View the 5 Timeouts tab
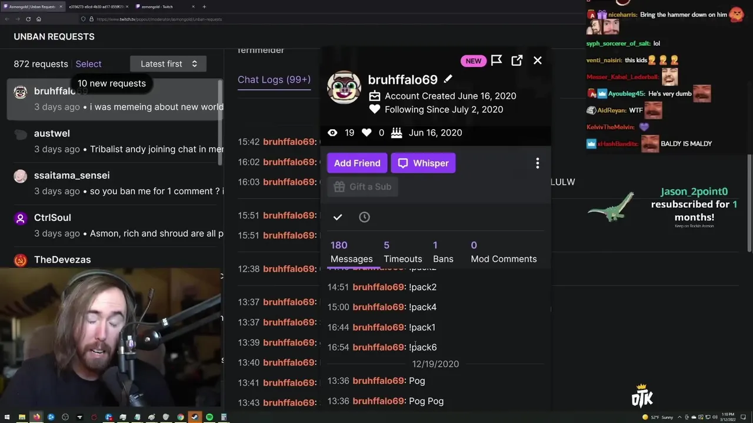The height and width of the screenshot is (423, 753). [402, 252]
